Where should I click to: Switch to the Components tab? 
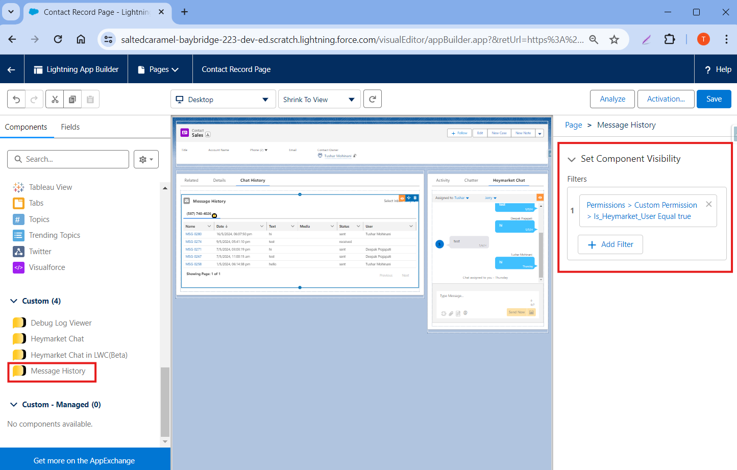point(26,127)
